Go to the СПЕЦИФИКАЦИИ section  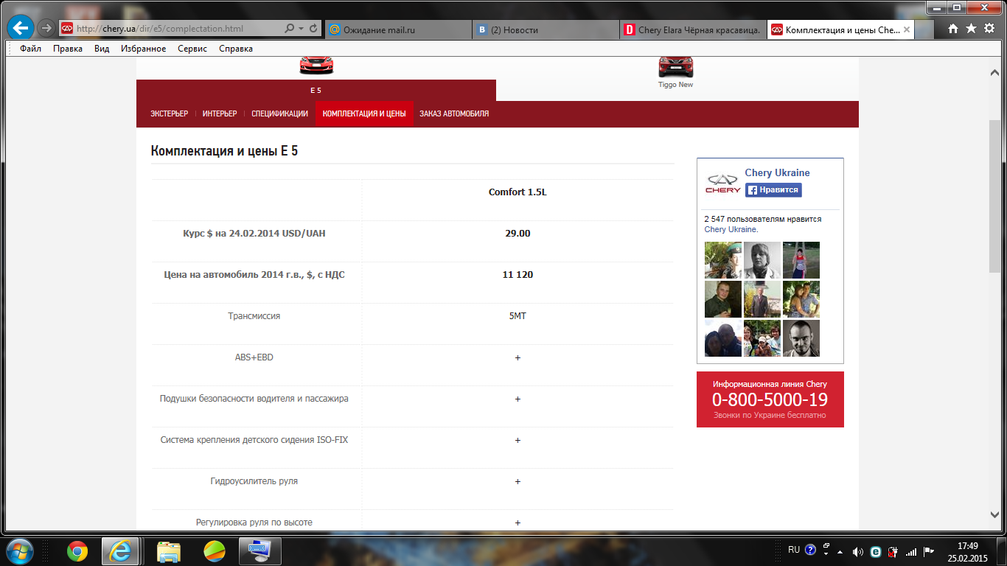[279, 114]
